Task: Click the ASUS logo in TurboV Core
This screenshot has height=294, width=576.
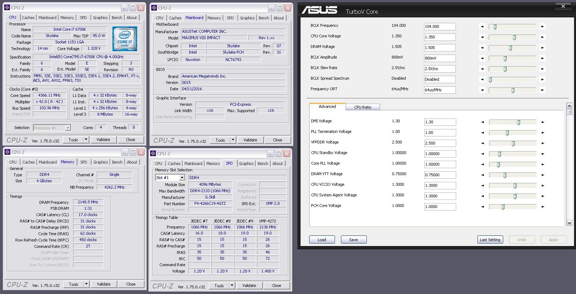Action: [319, 10]
